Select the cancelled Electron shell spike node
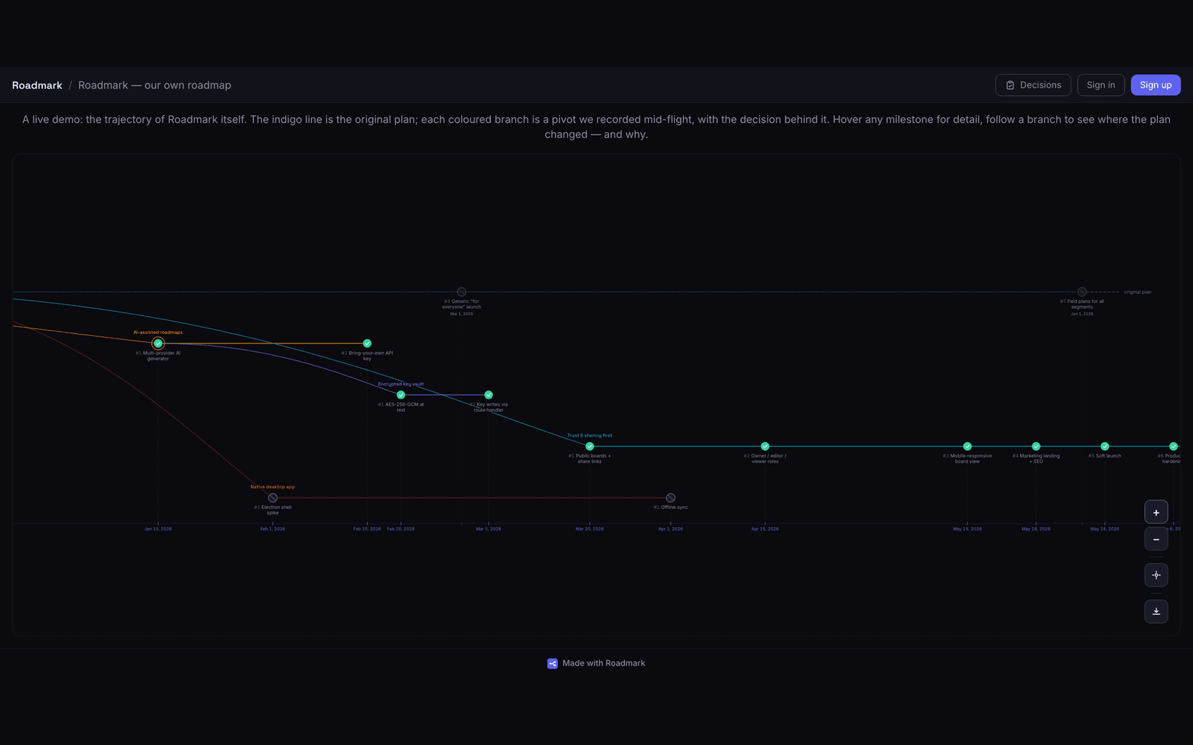This screenshot has height=745, width=1193. tap(273, 497)
